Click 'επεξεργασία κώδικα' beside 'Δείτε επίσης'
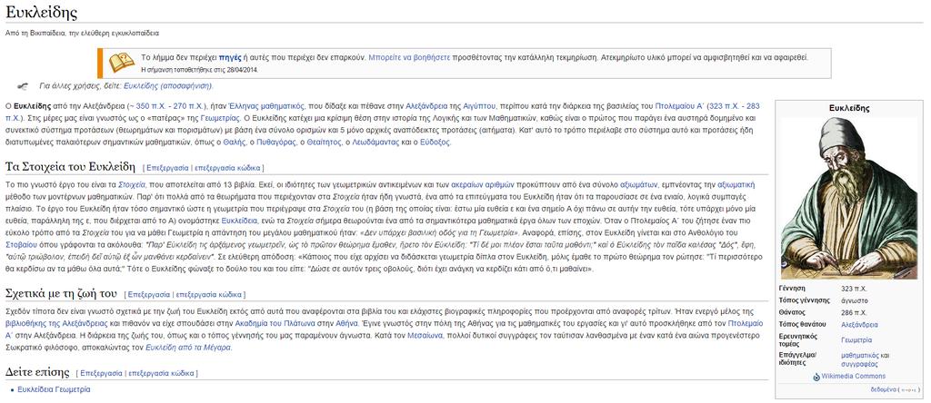Viewport: 931px width, 403px height. click(x=162, y=373)
